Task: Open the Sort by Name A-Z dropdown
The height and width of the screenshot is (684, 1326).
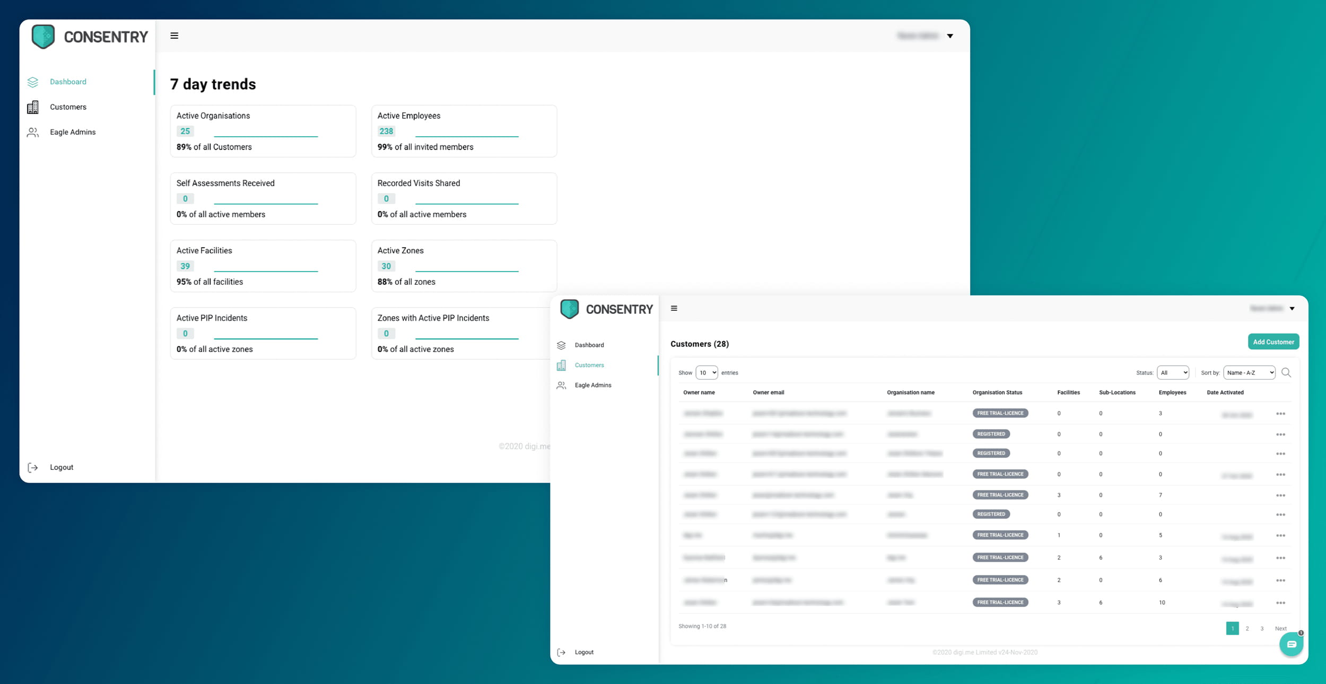Action: coord(1249,373)
